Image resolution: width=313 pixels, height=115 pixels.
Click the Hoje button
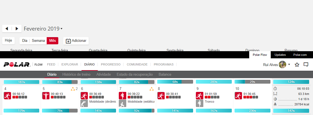click(9, 41)
